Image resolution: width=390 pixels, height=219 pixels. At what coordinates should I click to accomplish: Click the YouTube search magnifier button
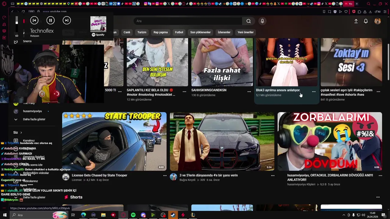pyautogui.click(x=249, y=21)
